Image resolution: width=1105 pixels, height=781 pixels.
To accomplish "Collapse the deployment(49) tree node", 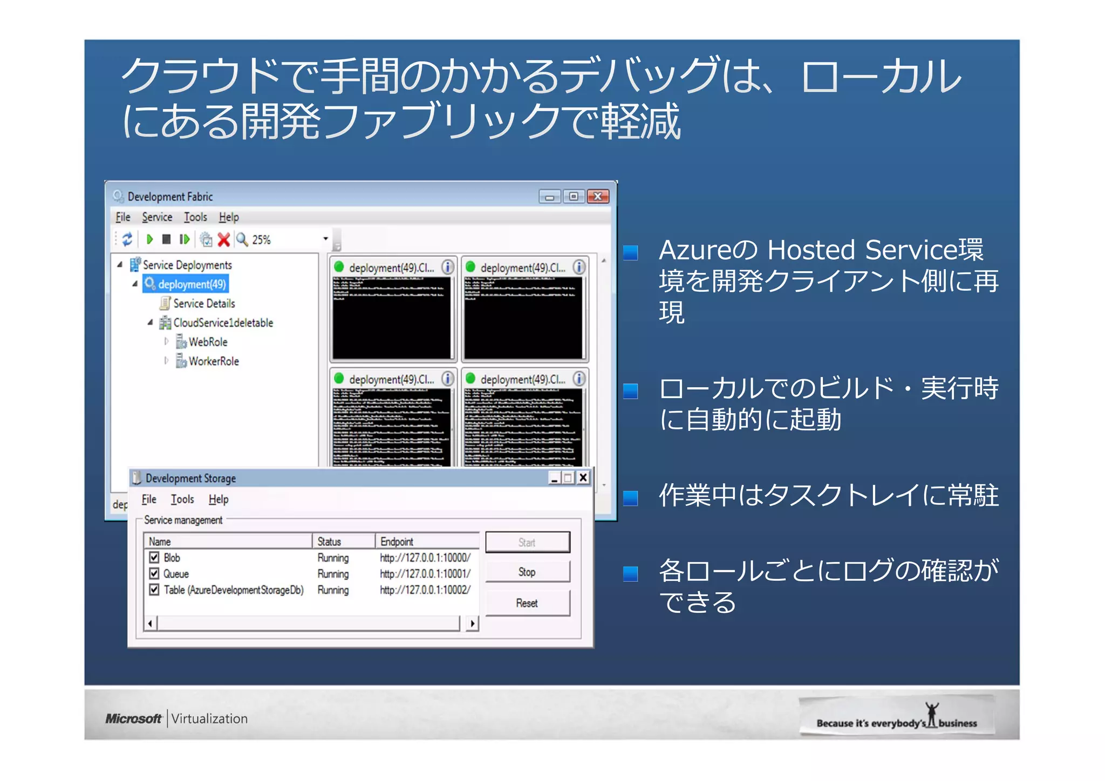I will pyautogui.click(x=135, y=284).
